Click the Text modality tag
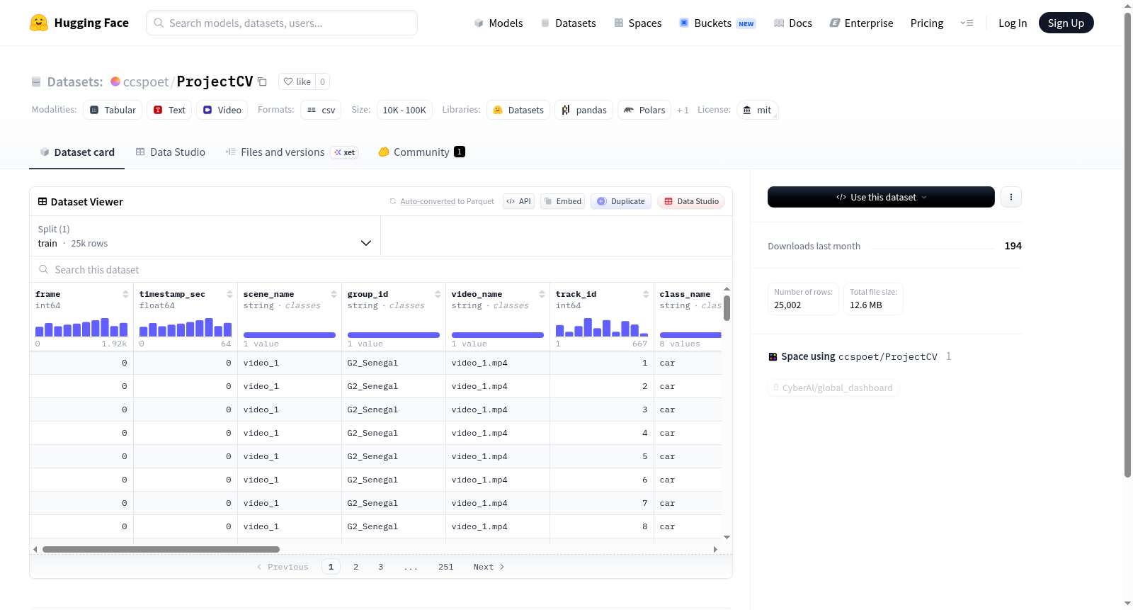 169,110
